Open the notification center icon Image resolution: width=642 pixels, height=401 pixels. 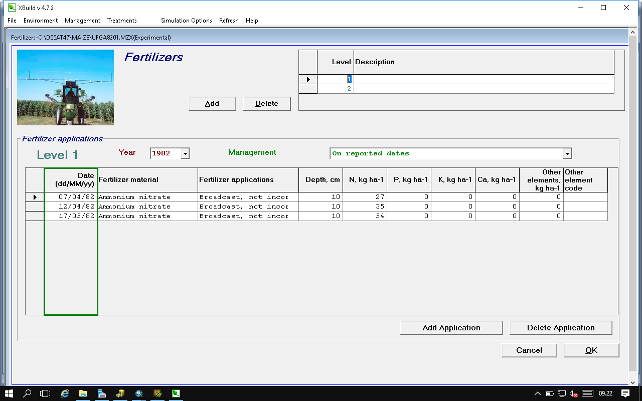click(625, 393)
